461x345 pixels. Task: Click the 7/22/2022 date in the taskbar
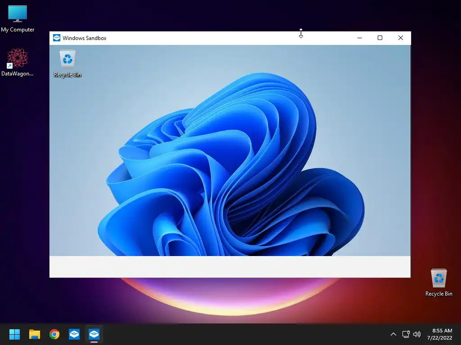click(439, 338)
